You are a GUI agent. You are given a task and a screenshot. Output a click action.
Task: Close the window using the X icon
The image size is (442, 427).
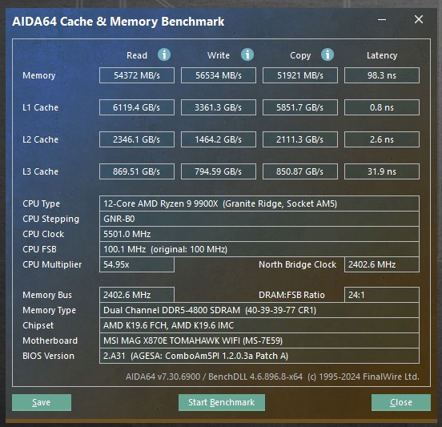pos(419,19)
